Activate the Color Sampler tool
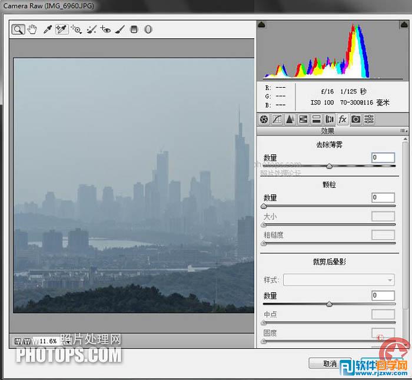The image size is (412, 380). tap(62, 29)
